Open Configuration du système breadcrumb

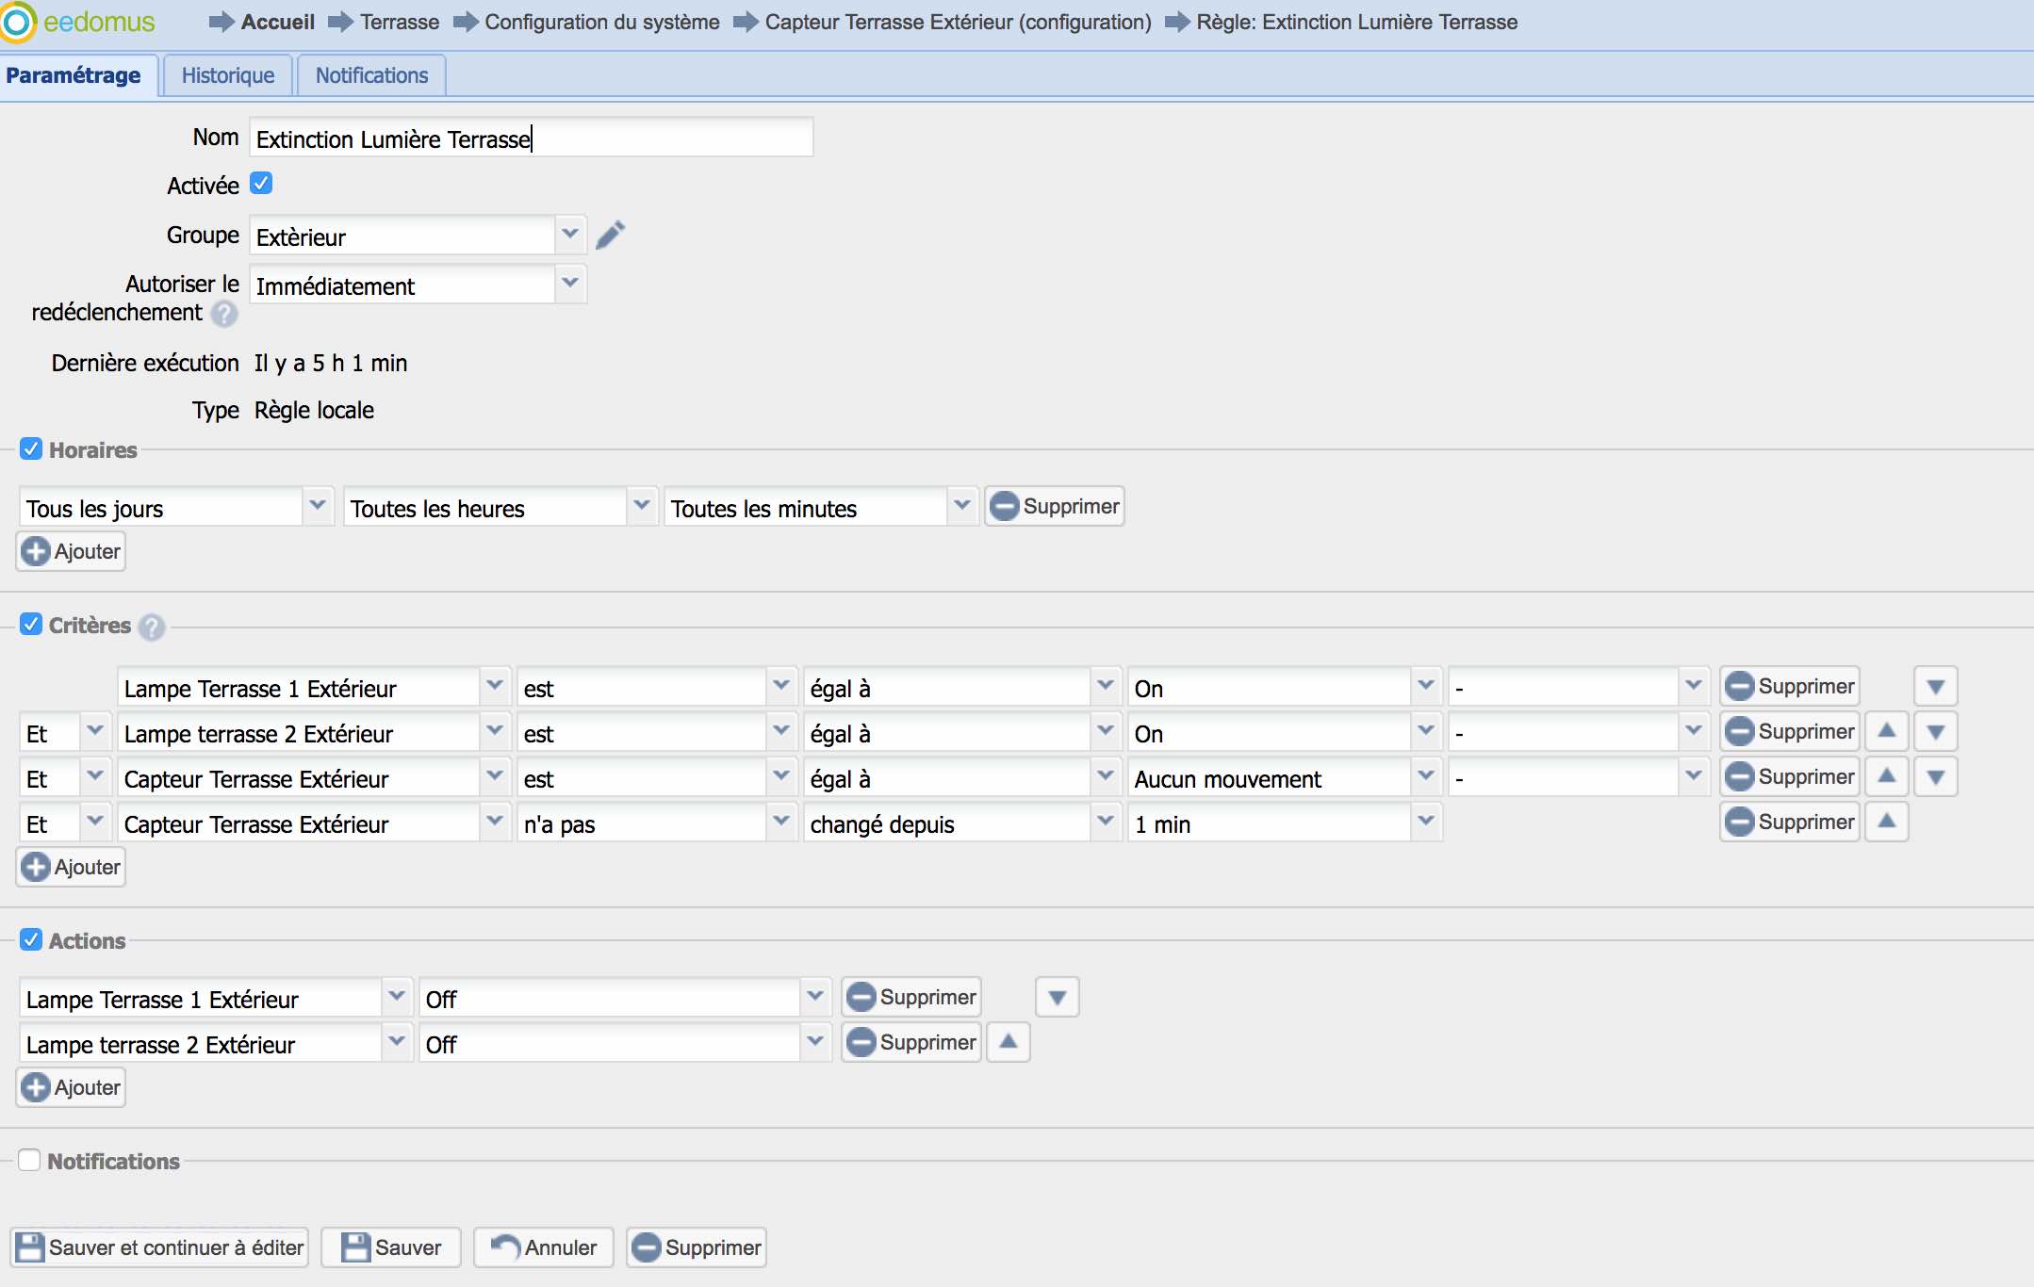click(601, 22)
